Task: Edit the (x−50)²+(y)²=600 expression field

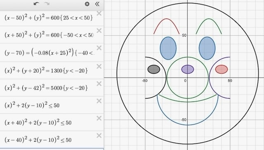Action: coord(49,18)
